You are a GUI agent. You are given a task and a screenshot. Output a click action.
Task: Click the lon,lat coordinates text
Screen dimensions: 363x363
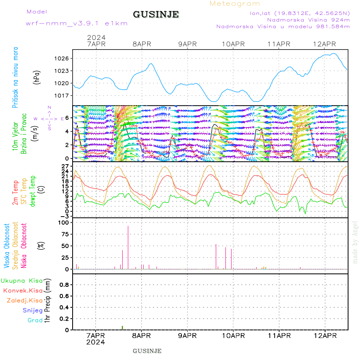tap(300, 13)
